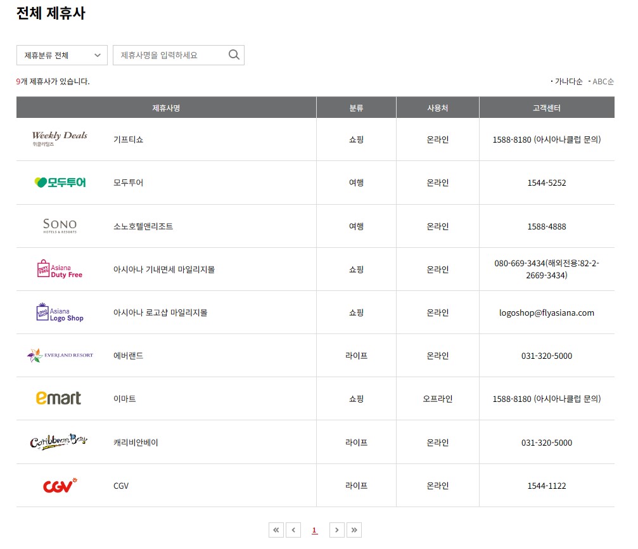The width and height of the screenshot is (638, 549).
Task: Open 아시아나 로고샵 마일리지몰 partner
Action: (160, 313)
